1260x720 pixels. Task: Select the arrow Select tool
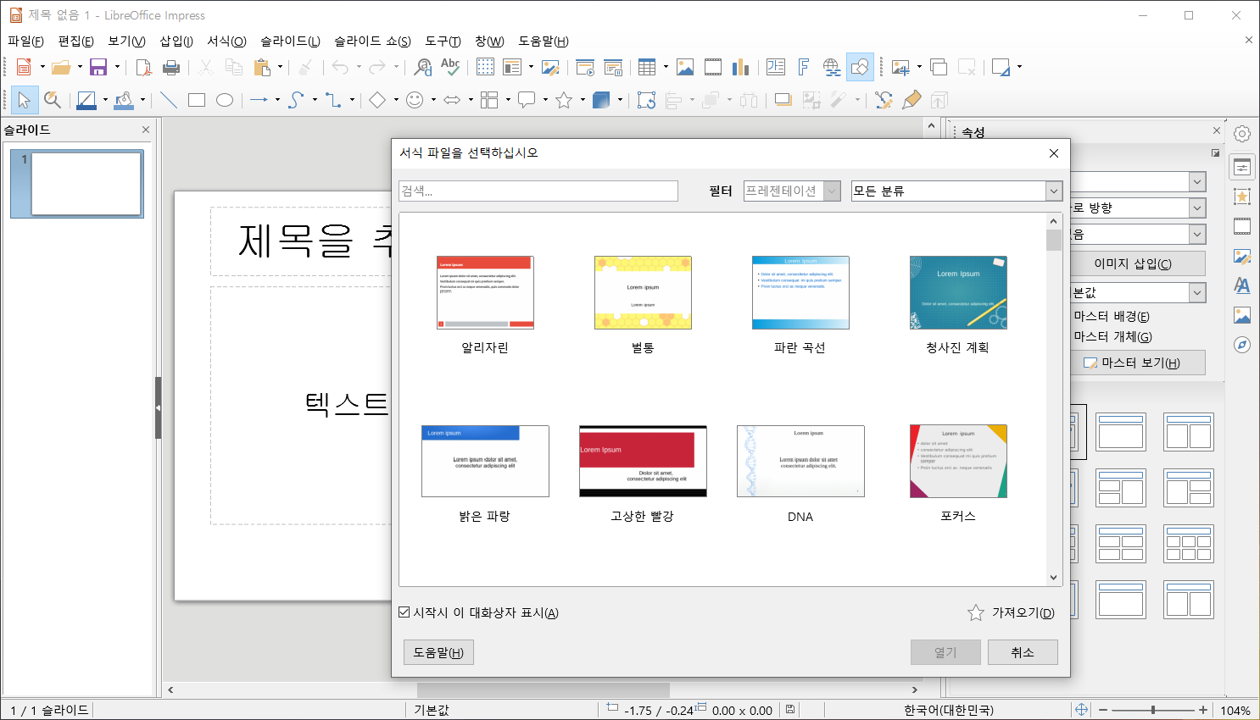coord(24,100)
